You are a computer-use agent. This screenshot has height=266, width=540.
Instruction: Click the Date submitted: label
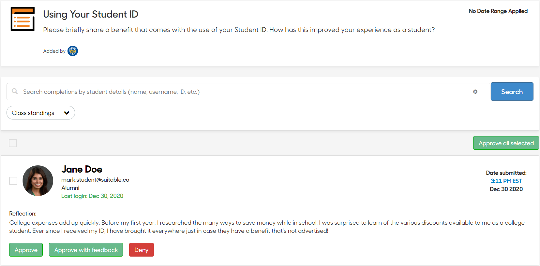506,173
